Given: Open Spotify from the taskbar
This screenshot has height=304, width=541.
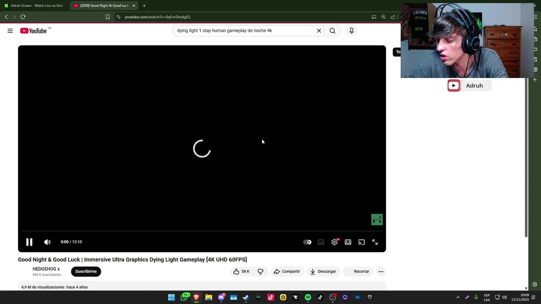Looking at the screenshot, I should coord(308,297).
